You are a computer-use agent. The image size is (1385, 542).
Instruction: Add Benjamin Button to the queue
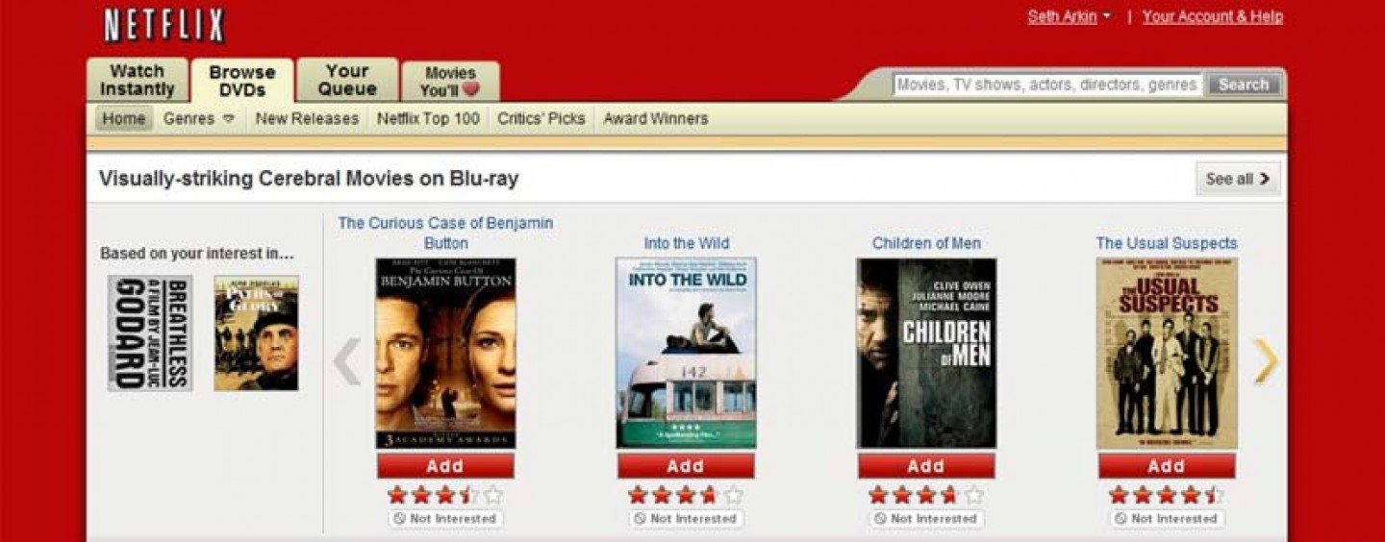[x=445, y=466]
